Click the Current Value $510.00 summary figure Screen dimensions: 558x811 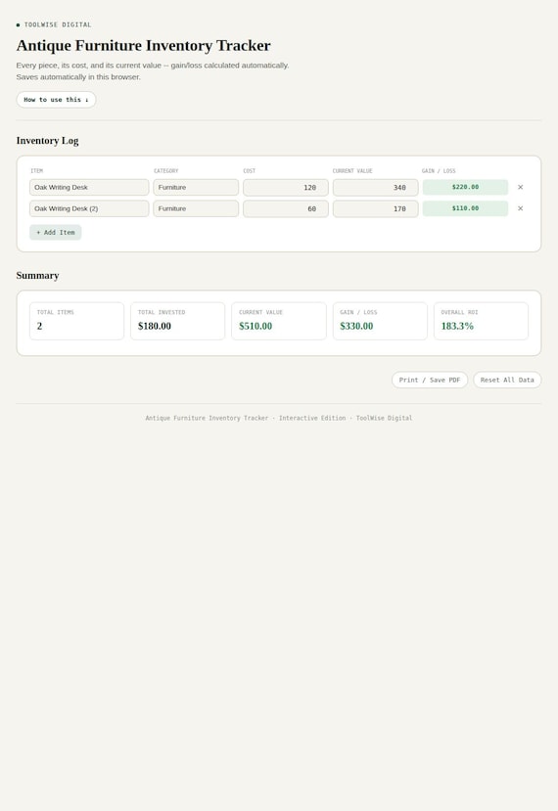coord(256,326)
